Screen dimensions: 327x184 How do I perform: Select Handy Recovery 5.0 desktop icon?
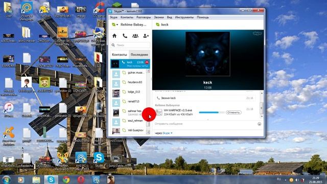[x=62, y=161]
